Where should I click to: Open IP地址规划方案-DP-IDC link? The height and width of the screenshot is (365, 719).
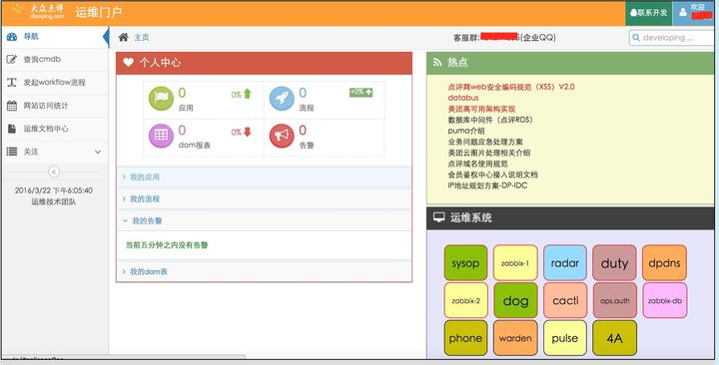point(487,185)
